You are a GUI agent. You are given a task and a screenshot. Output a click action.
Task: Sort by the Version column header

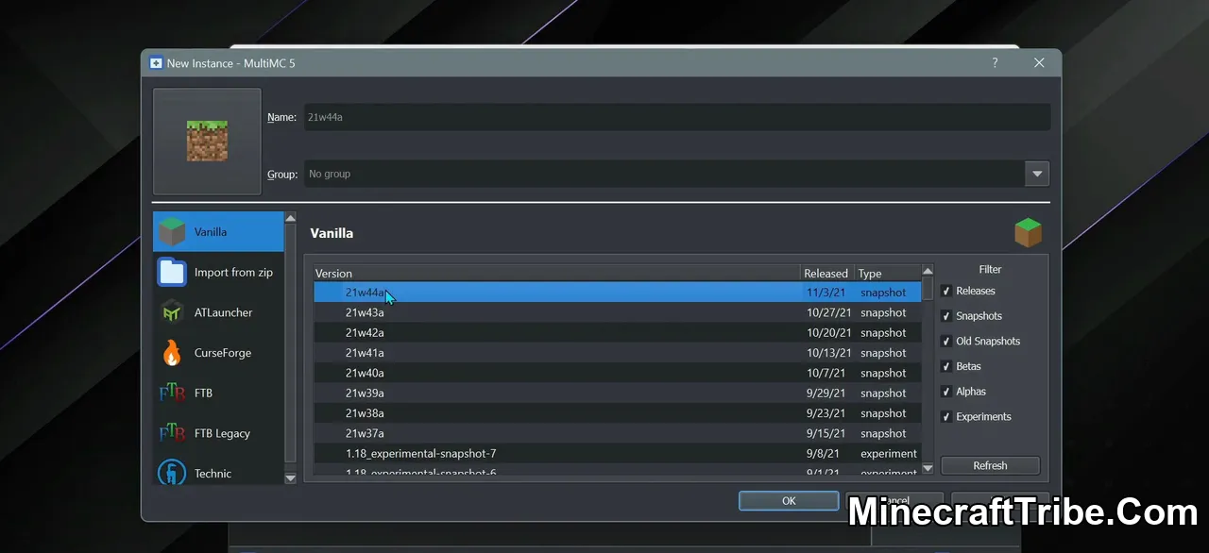pos(556,274)
